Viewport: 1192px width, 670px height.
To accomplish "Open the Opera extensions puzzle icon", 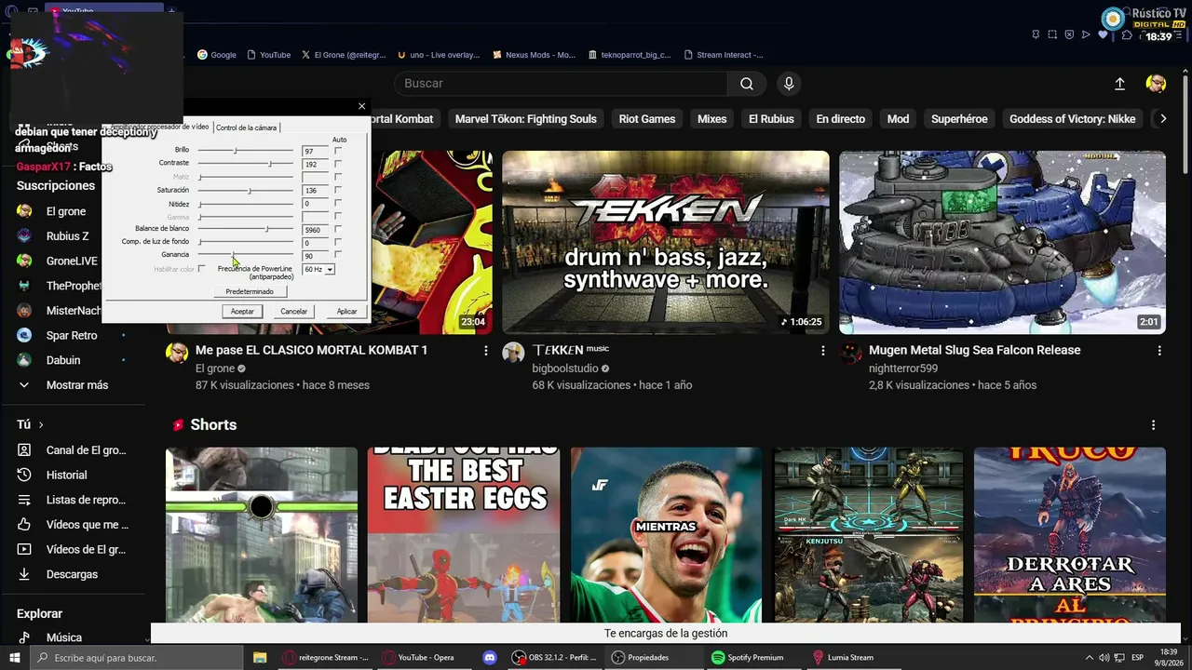I will (1127, 34).
